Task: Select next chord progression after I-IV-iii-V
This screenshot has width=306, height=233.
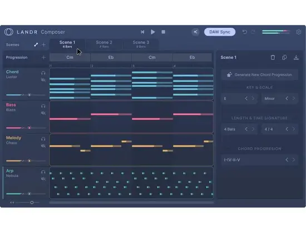Action: pyautogui.click(x=294, y=160)
